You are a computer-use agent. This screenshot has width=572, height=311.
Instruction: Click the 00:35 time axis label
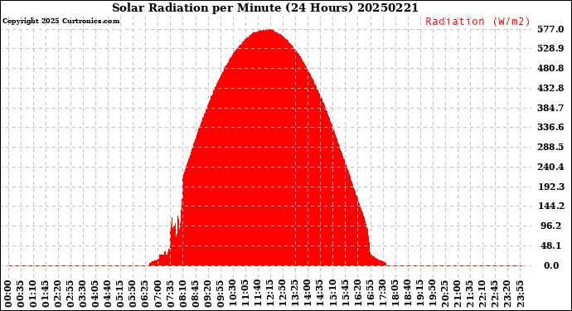click(x=21, y=294)
